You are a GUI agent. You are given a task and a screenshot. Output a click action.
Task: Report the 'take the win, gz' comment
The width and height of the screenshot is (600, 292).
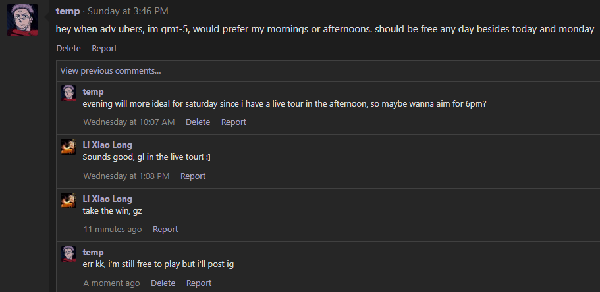[165, 230]
